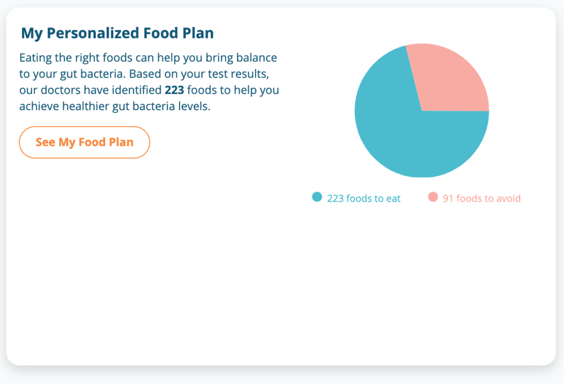
Task: Click the pink legend dot for foods to avoid
Action: click(x=433, y=197)
